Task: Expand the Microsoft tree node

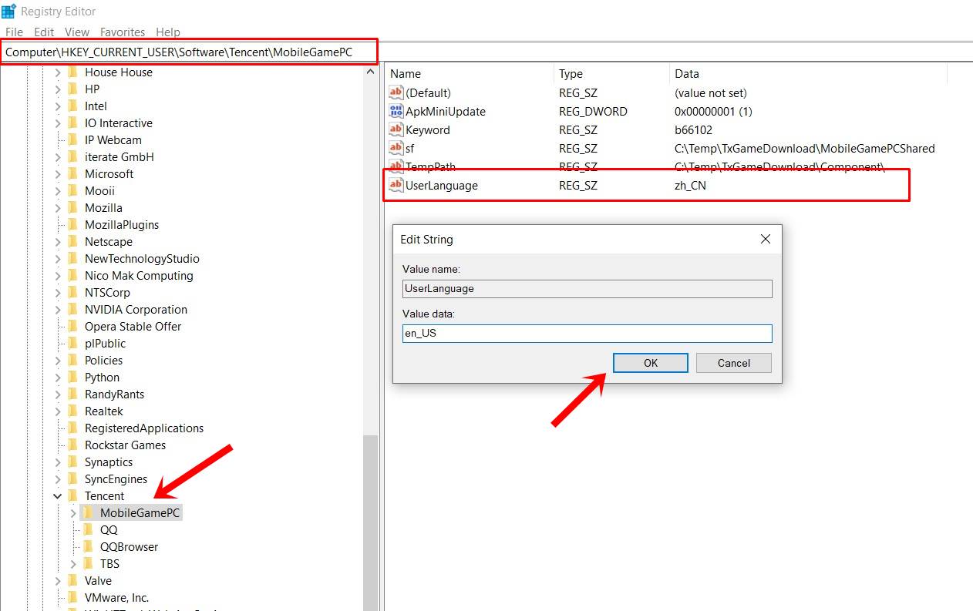Action: [x=58, y=174]
